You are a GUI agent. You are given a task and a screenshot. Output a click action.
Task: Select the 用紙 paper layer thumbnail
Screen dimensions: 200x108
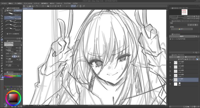[176, 84]
